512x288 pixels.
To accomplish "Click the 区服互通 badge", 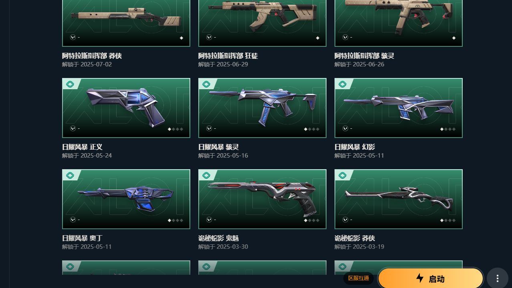I will tap(359, 278).
